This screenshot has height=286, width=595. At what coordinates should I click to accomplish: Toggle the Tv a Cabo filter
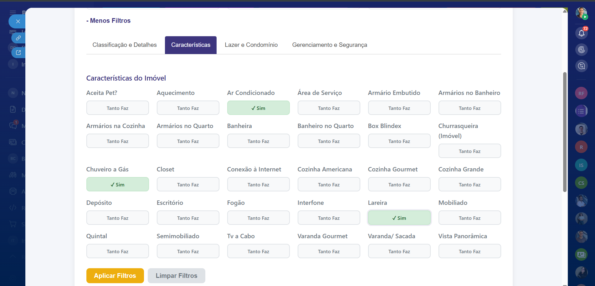point(259,251)
